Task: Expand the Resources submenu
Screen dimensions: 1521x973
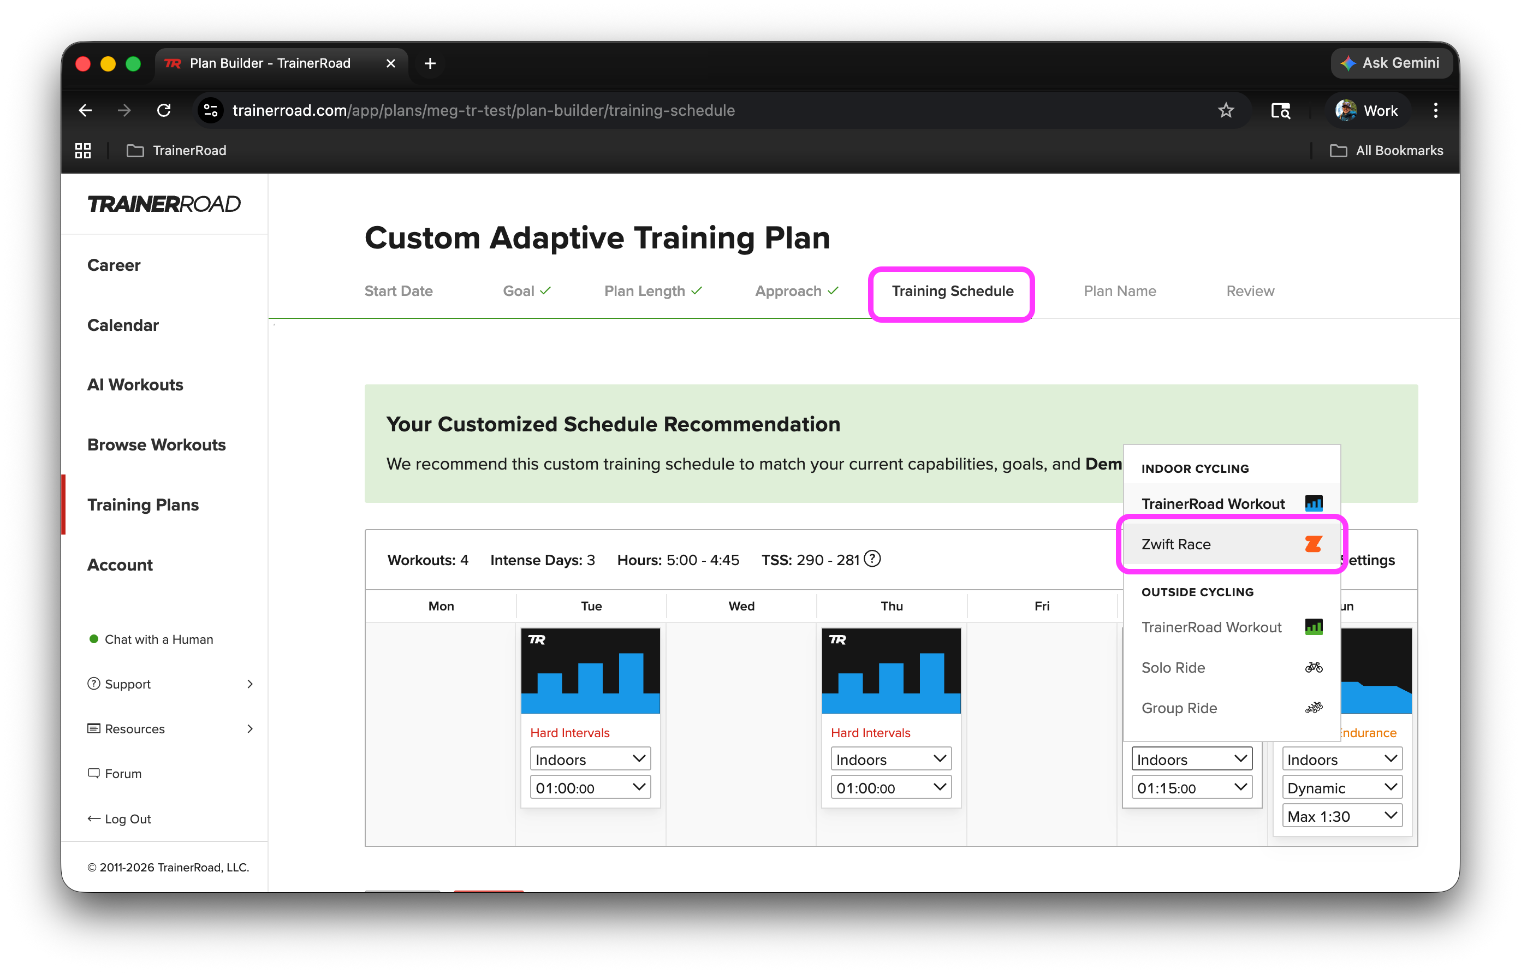Action: pos(170,729)
